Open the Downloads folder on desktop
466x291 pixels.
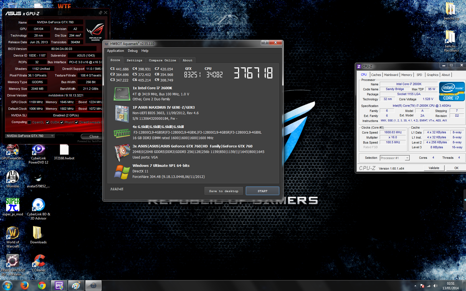38,235
